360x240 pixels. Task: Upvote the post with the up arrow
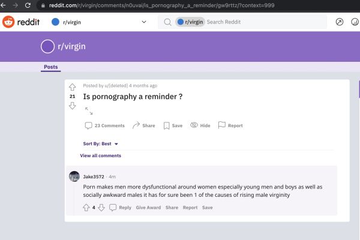point(73,87)
